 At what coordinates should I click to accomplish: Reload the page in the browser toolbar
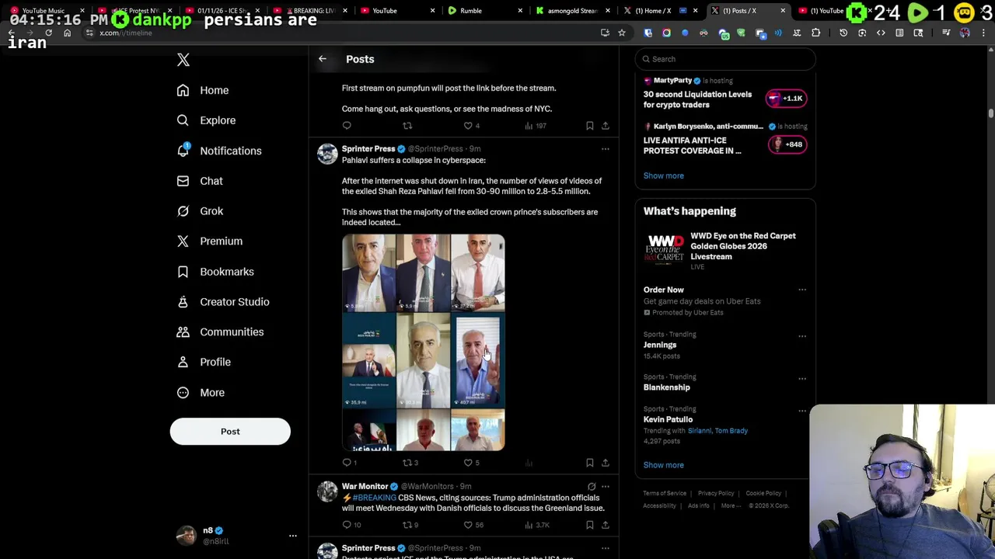click(x=48, y=33)
